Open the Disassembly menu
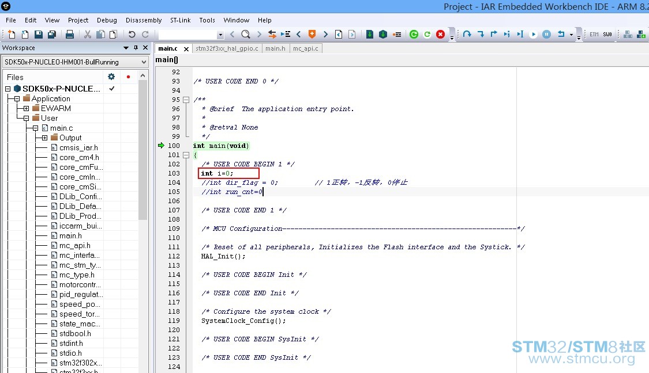649x373 pixels. 144,20
